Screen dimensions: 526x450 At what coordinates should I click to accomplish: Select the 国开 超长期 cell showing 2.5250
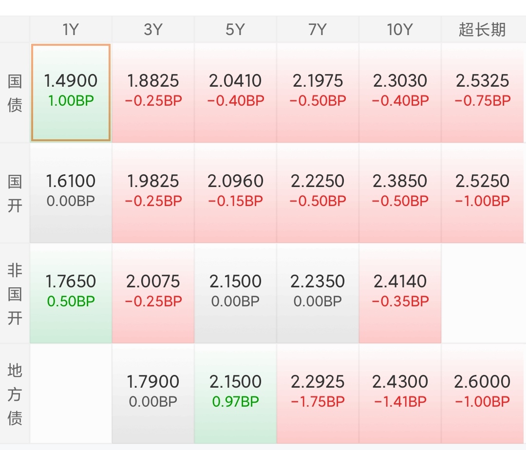(x=483, y=193)
